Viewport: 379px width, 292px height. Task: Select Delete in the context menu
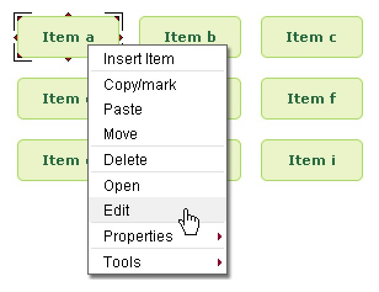coord(126,160)
